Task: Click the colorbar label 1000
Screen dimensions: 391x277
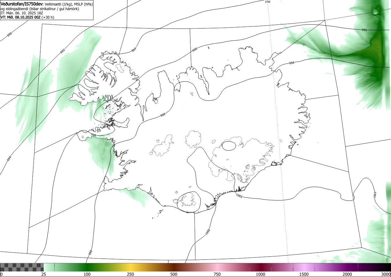Action: (x=261, y=274)
